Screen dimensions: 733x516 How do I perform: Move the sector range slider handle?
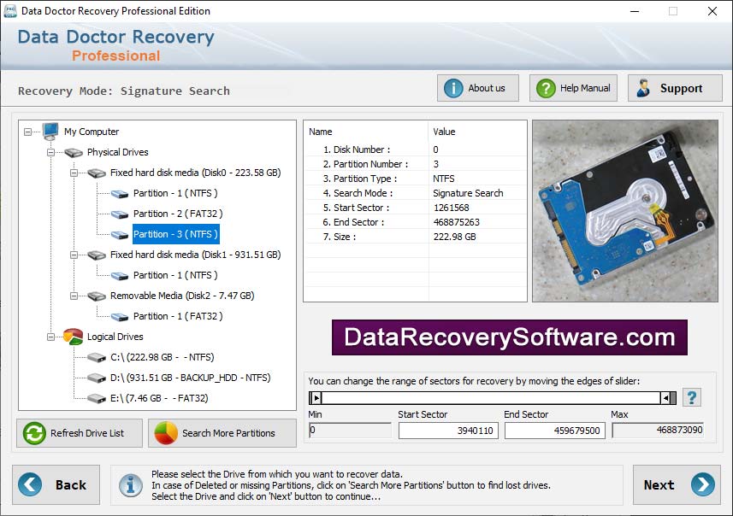pos(316,397)
